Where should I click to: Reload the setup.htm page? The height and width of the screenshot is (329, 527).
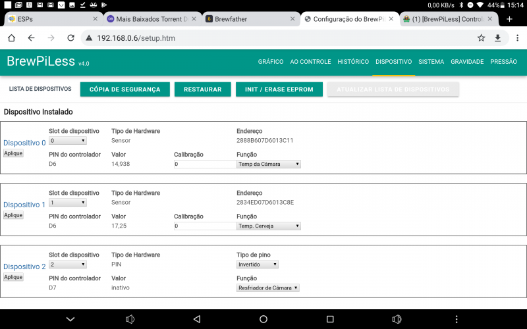[x=70, y=38]
